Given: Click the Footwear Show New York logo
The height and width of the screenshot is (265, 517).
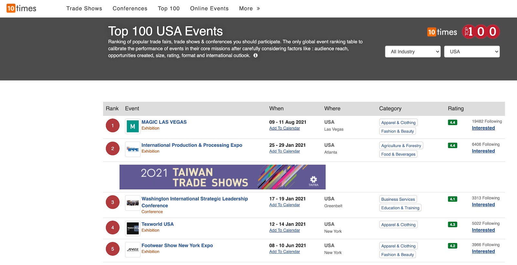Looking at the screenshot, I should [132, 249].
